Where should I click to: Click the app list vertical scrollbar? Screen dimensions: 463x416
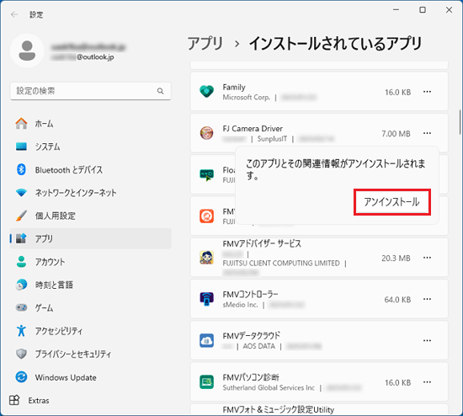460,122
